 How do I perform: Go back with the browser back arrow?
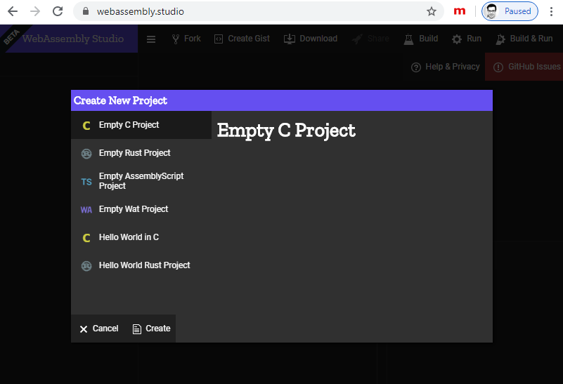(x=13, y=11)
